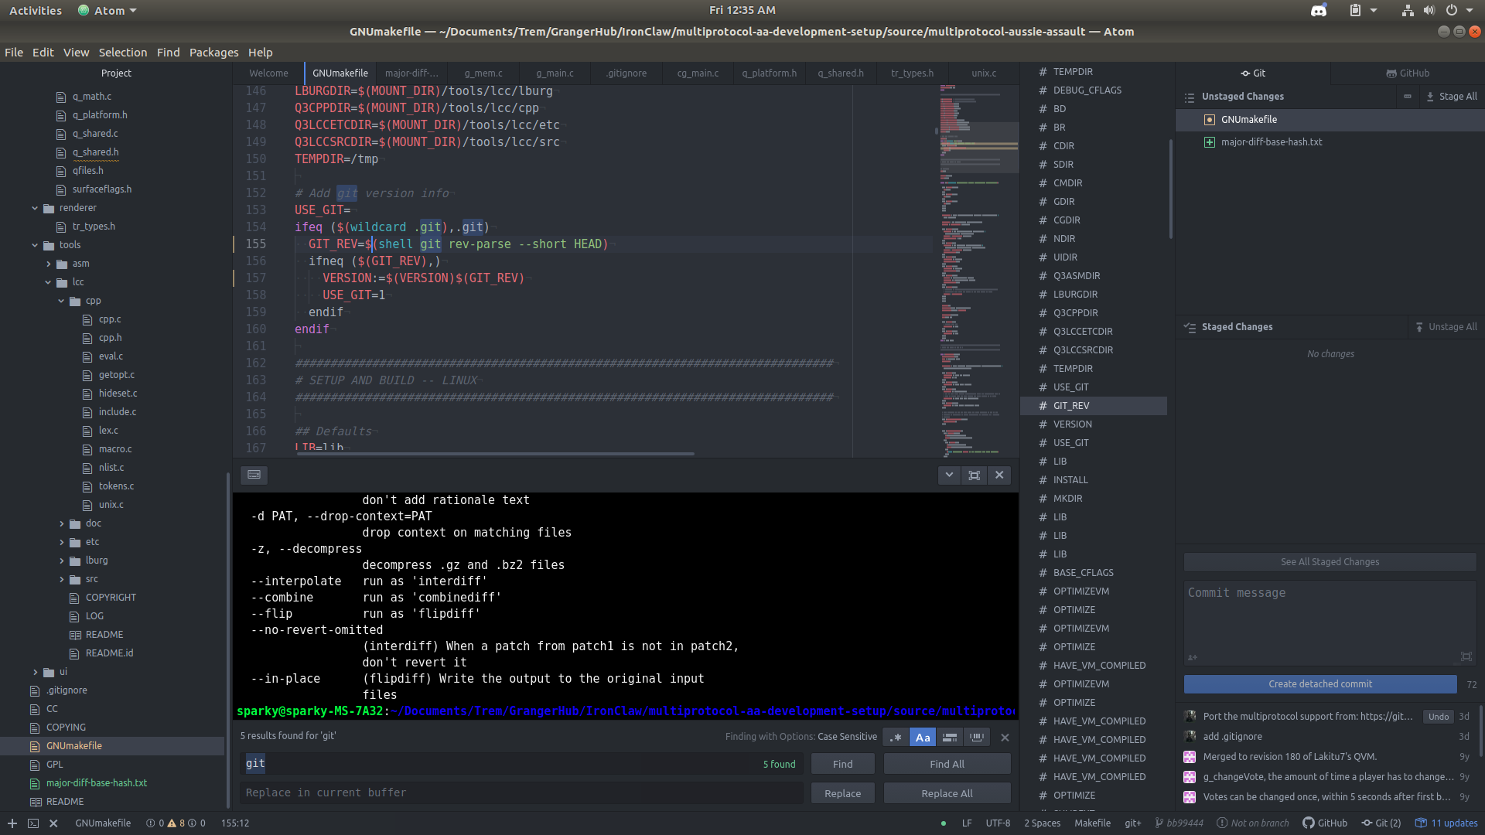Open the .gitignore editor tab
Image resolution: width=1485 pixels, height=835 pixels.
pyautogui.click(x=626, y=73)
